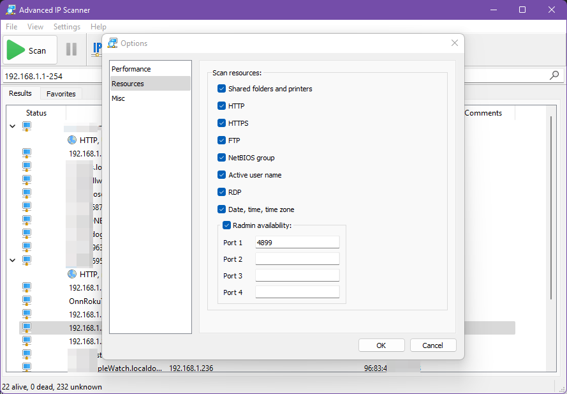Click status text 22 alive, 0 dead
The image size is (567, 394).
coord(52,387)
